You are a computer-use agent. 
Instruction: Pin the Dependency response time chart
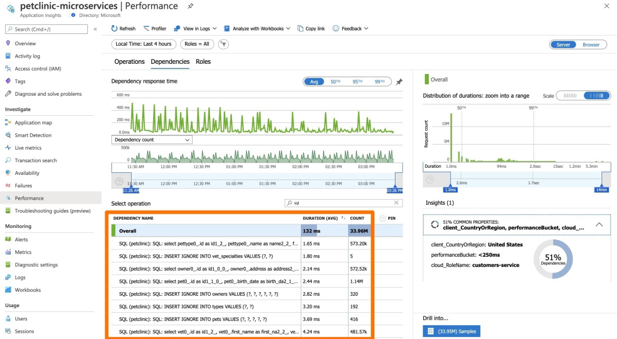pos(399,82)
